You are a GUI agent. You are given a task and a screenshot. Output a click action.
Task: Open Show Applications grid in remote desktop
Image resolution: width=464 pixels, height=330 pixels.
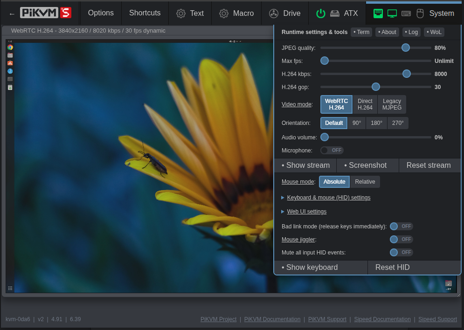click(x=10, y=289)
